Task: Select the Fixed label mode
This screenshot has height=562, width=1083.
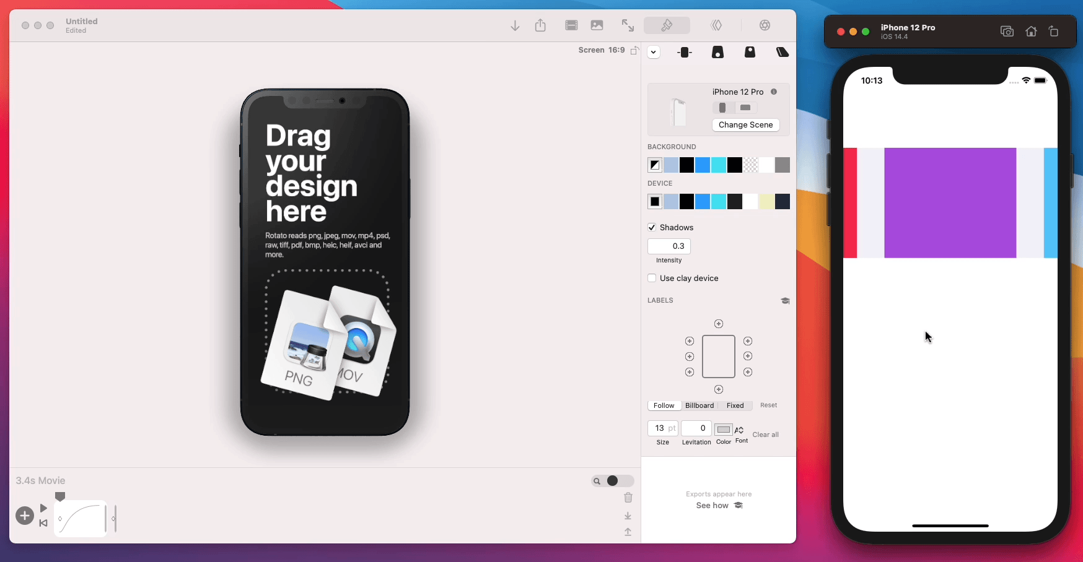Action: coord(735,405)
